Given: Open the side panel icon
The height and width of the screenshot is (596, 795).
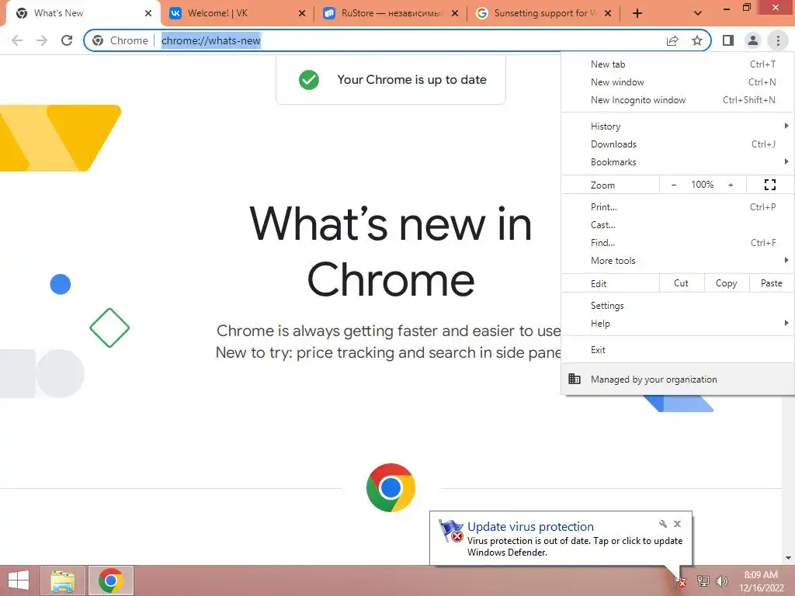Looking at the screenshot, I should [x=728, y=40].
